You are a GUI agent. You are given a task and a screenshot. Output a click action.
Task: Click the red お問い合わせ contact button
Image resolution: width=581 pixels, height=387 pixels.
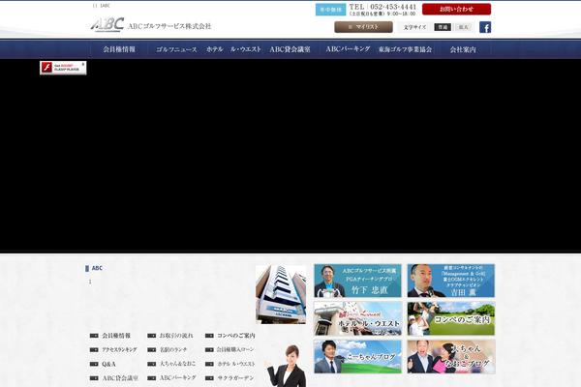[x=456, y=9]
